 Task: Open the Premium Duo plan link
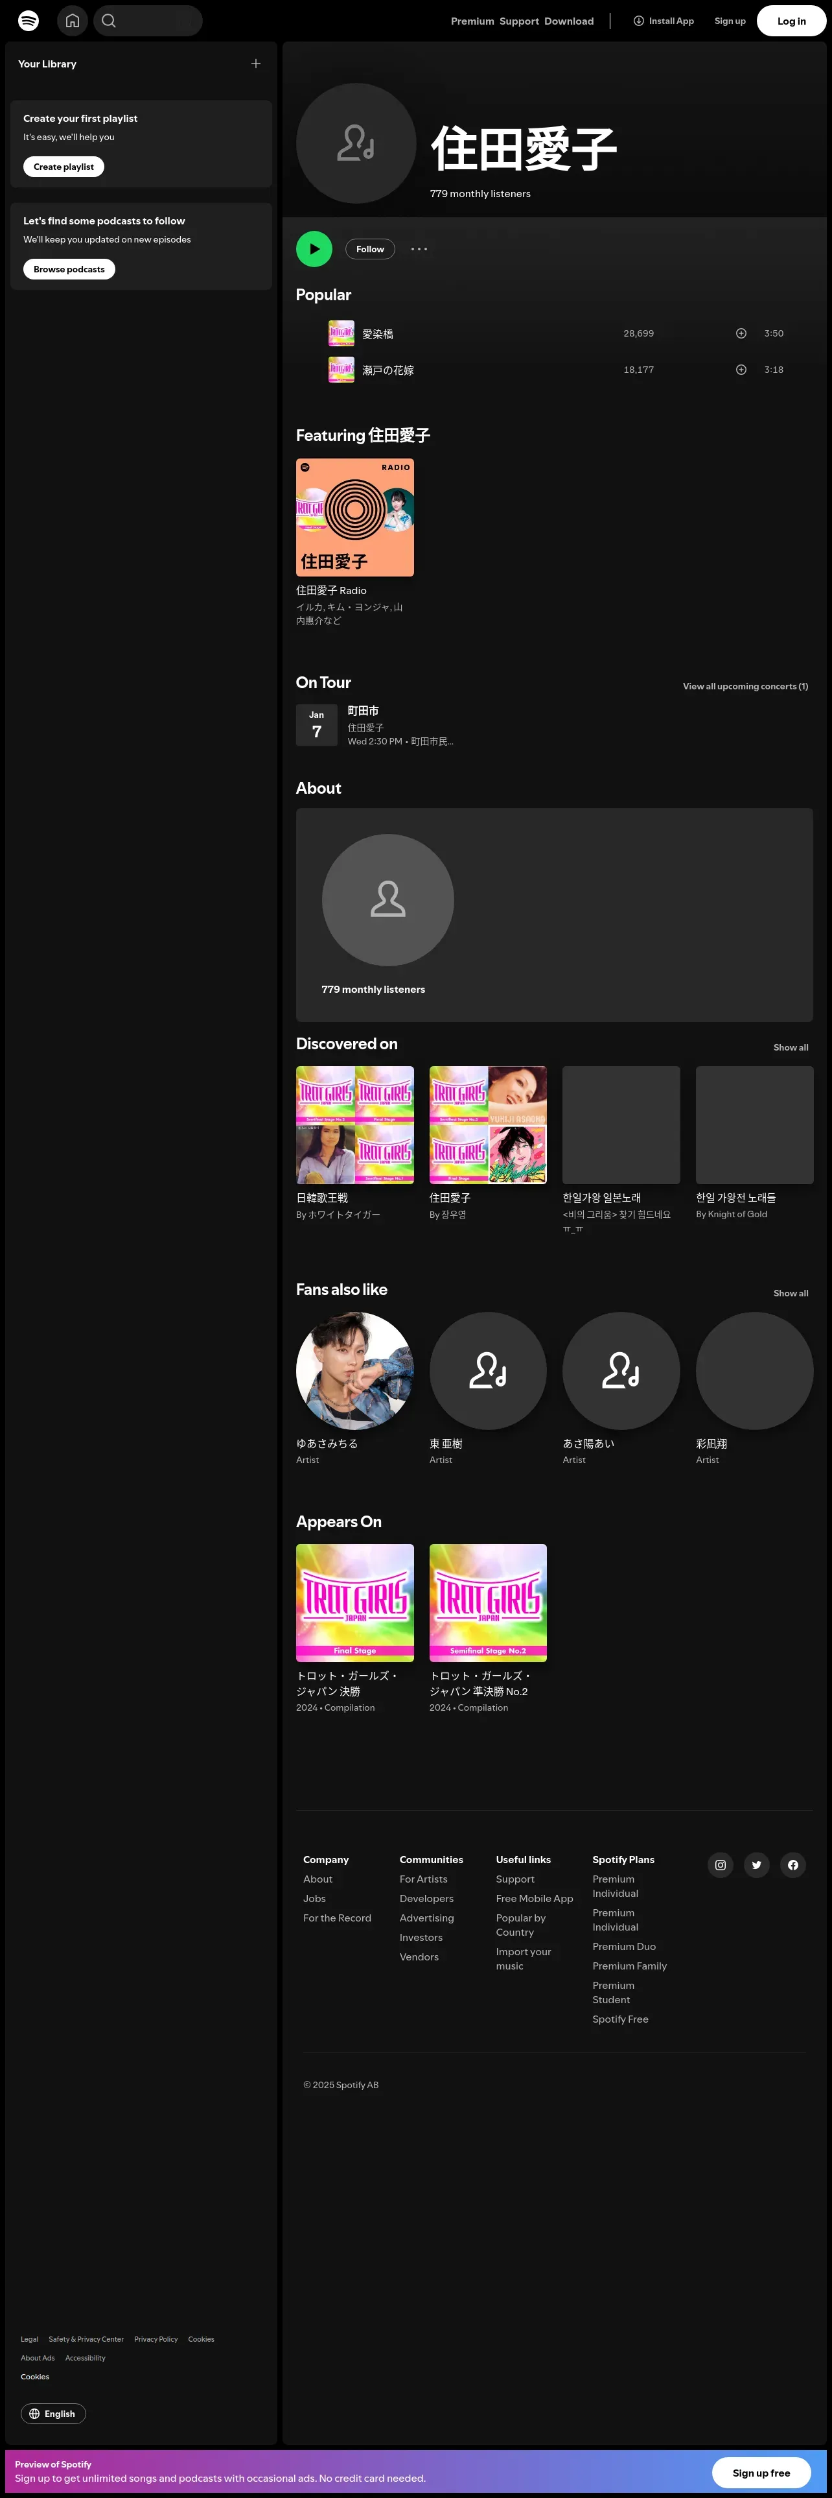pos(624,1946)
